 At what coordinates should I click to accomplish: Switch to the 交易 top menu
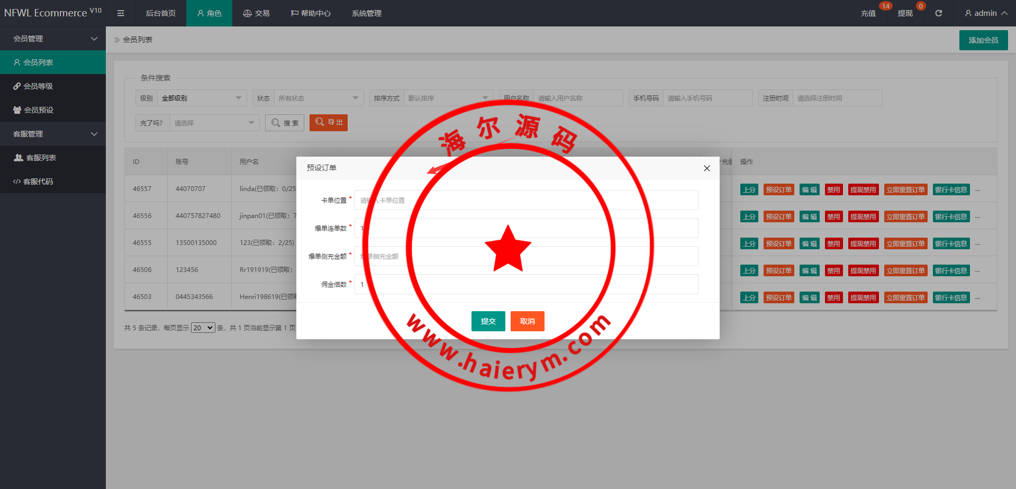click(x=256, y=13)
